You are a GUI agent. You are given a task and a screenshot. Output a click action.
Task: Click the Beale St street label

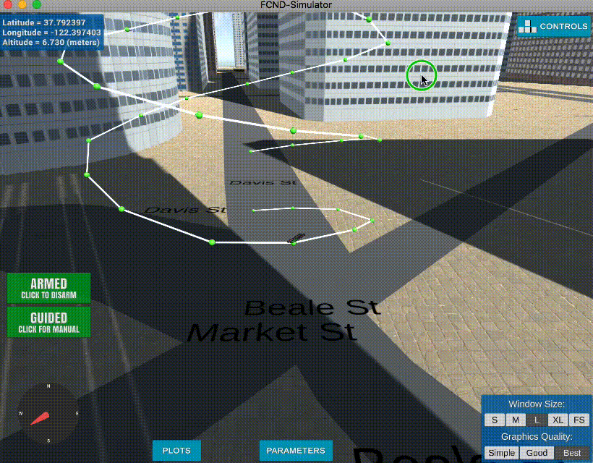point(312,307)
